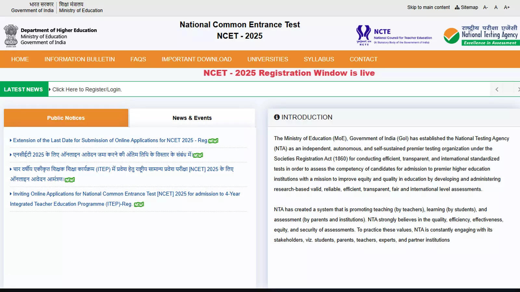Open Extension of Last Date notice
Screen dimensions: 520x292
pos(110,140)
